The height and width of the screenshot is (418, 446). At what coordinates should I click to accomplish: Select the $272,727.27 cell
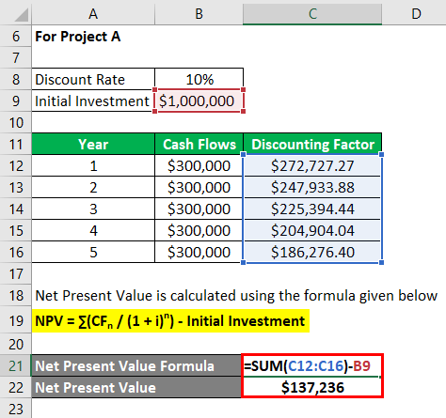[x=312, y=165]
